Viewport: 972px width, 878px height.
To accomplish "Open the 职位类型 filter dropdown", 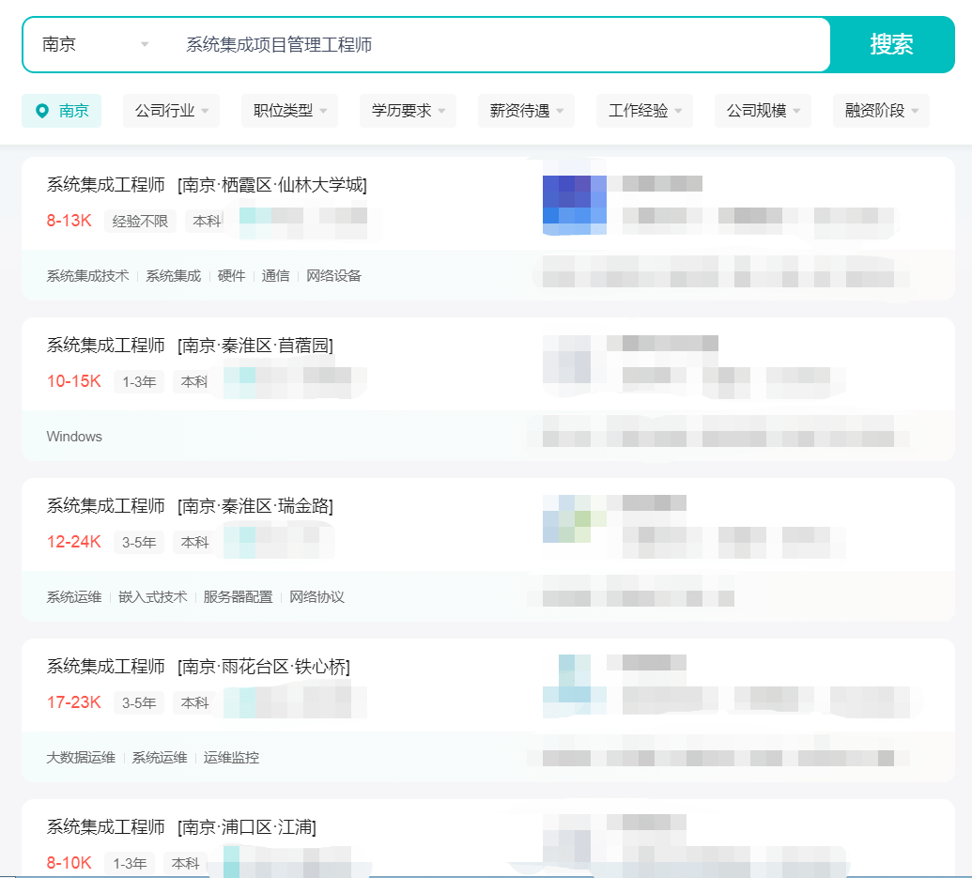I will tap(289, 110).
